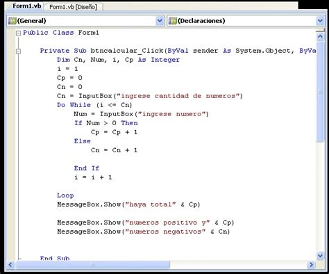
Task: Click the 'Cn = Cn + 1' line
Action: point(115,150)
